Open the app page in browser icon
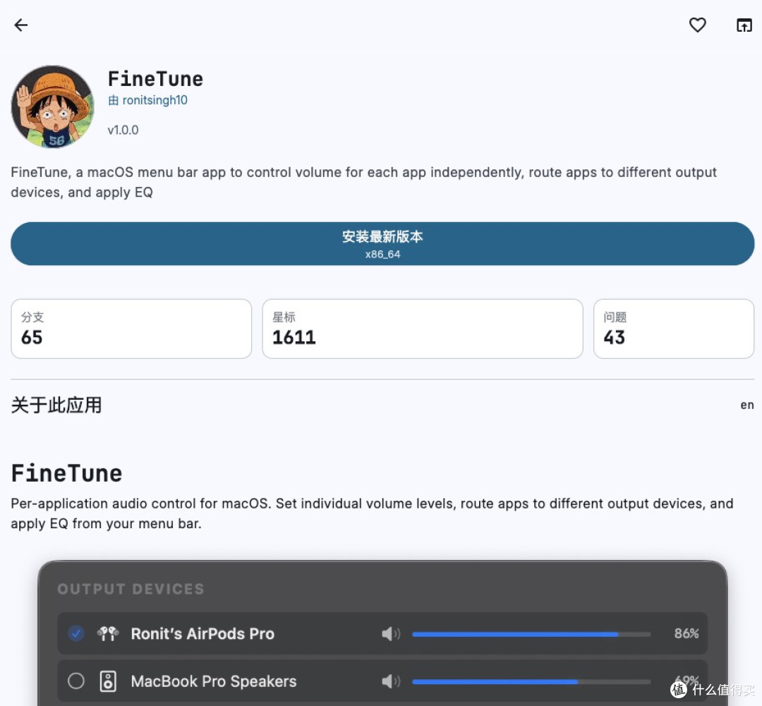Screen dimensions: 762x706 click(744, 25)
